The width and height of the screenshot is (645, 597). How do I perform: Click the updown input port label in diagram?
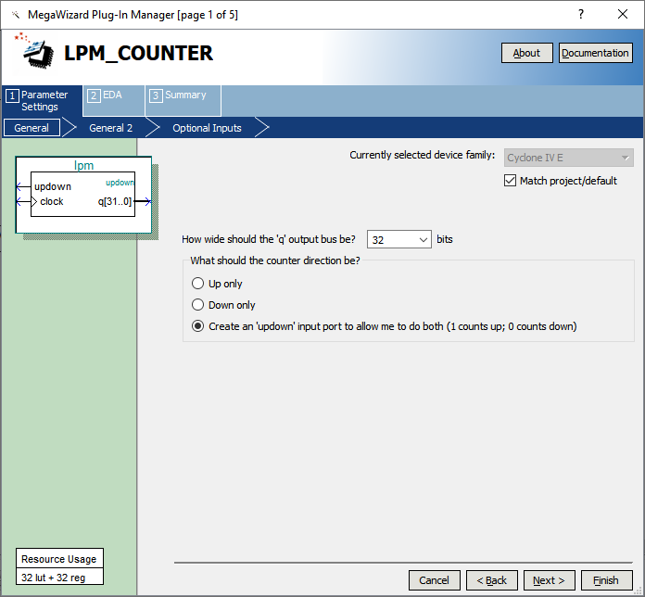(x=53, y=186)
